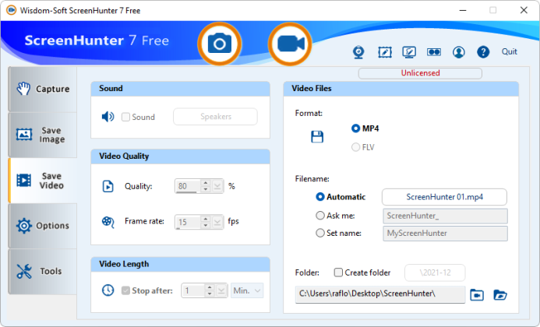Click the clock icon in Video Length
This screenshot has height=327, width=540.
click(x=108, y=290)
